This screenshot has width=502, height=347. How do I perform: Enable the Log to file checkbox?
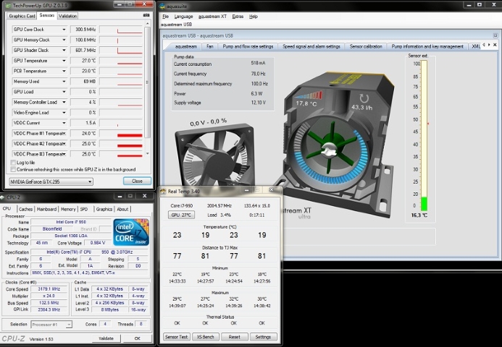[12, 163]
